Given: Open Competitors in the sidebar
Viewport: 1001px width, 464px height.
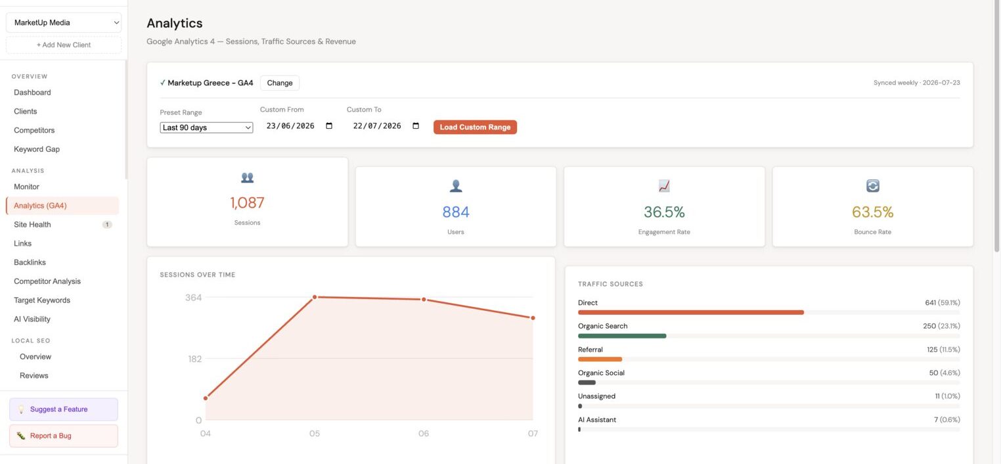Looking at the screenshot, I should (x=34, y=130).
